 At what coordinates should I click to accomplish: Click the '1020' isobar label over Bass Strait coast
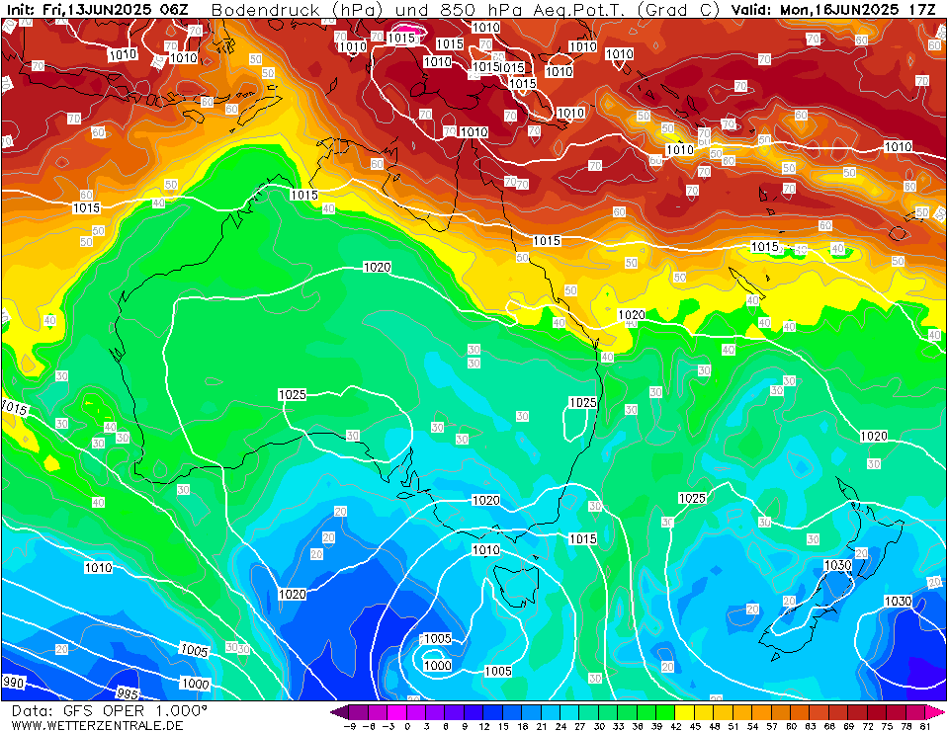(x=485, y=500)
